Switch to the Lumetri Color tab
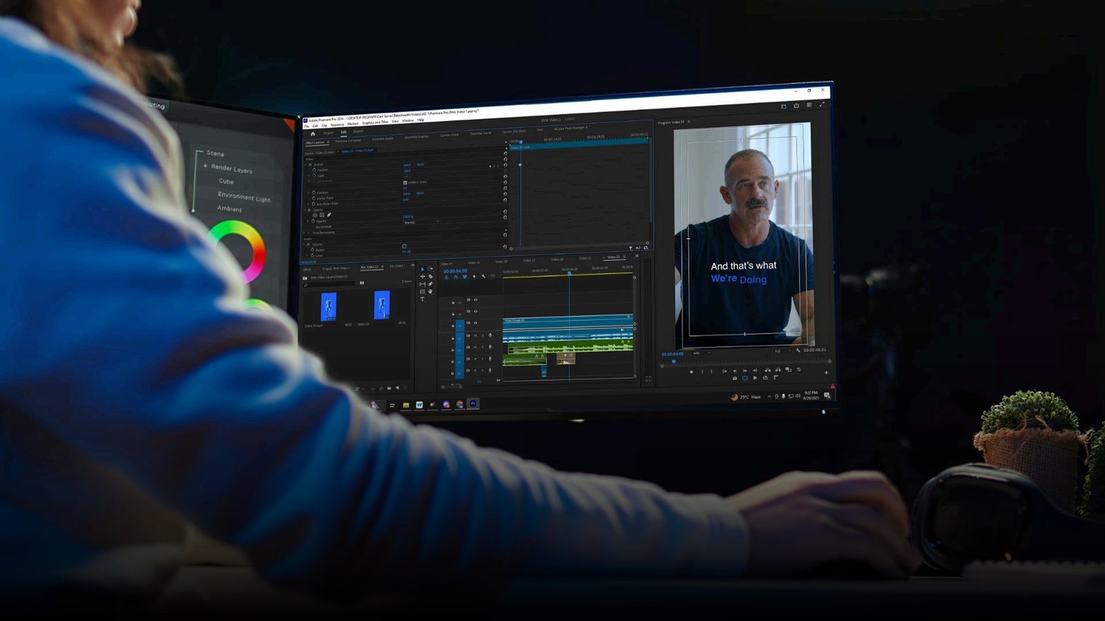 click(x=449, y=135)
